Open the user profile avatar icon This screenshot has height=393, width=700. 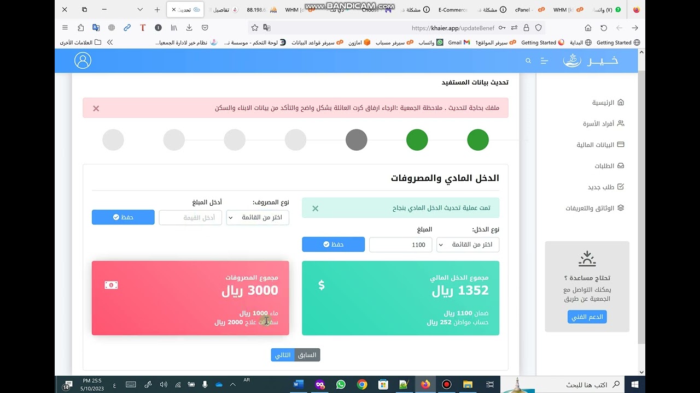[83, 61]
